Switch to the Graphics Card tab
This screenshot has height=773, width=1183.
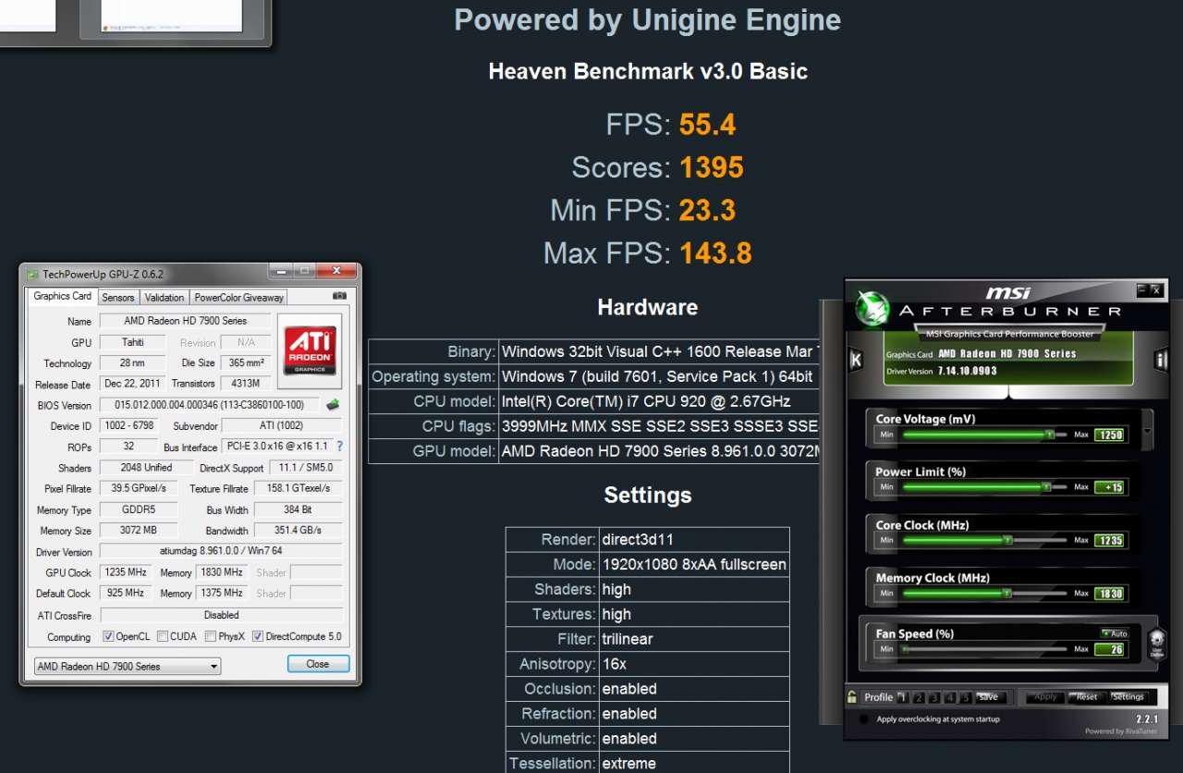point(63,296)
